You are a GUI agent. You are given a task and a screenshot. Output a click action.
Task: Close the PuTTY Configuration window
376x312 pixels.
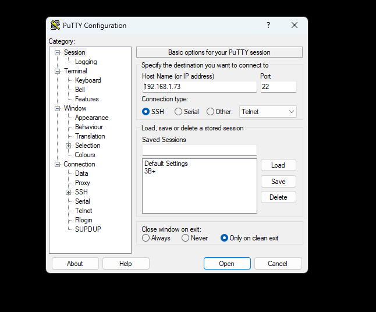pos(295,25)
